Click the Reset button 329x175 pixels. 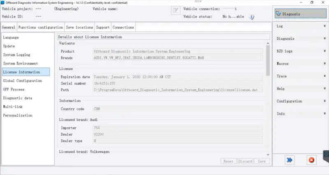point(228,161)
